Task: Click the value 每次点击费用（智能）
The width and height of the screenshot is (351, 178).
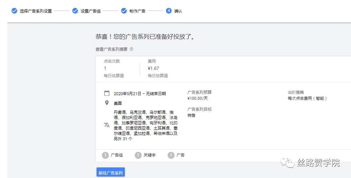Action: click(308, 98)
